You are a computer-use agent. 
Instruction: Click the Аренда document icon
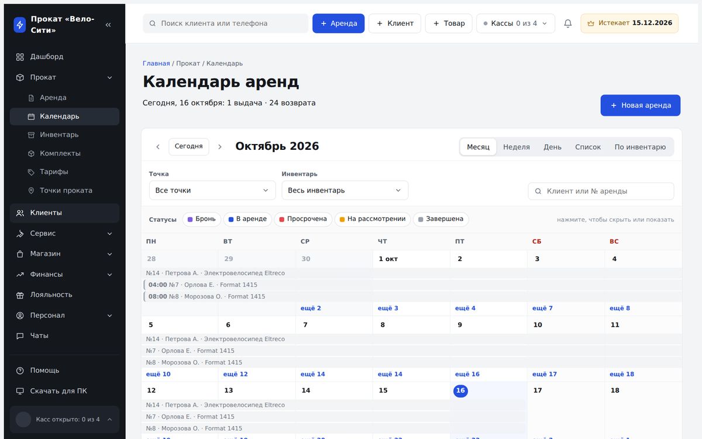(32, 98)
